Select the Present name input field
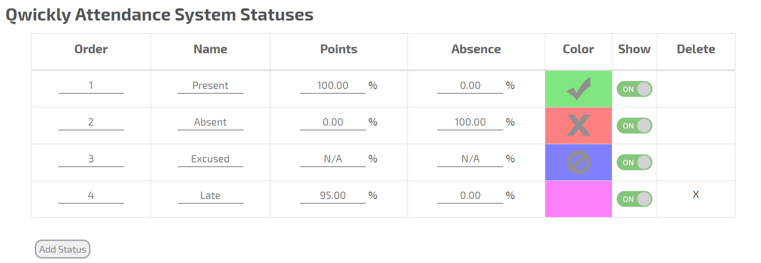Viewport: 761px width, 263px height. click(x=210, y=86)
